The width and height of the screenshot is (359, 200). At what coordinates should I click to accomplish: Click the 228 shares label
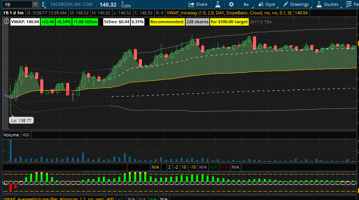coord(197,22)
